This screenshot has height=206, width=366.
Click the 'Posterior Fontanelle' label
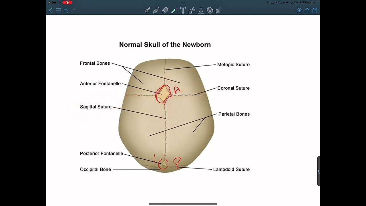[x=102, y=154]
